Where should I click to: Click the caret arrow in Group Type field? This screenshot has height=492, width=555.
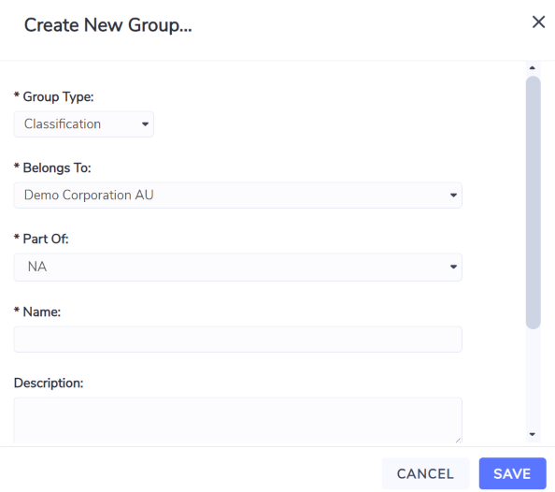(145, 124)
